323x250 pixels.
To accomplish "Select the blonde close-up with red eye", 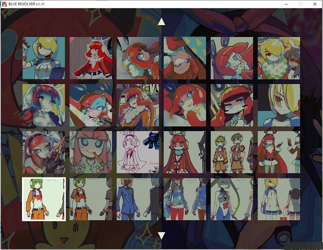I will (x=279, y=105).
